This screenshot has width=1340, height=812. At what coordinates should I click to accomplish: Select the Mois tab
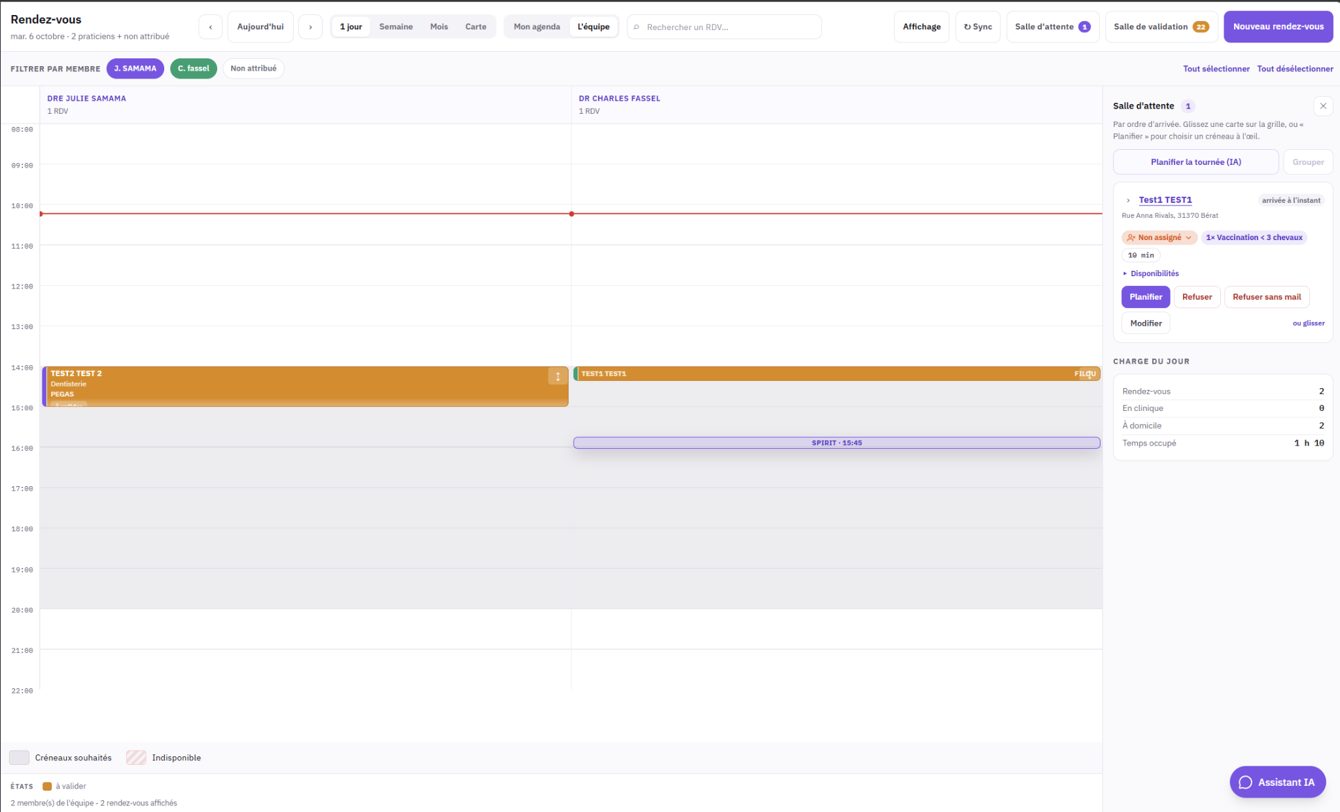point(439,27)
